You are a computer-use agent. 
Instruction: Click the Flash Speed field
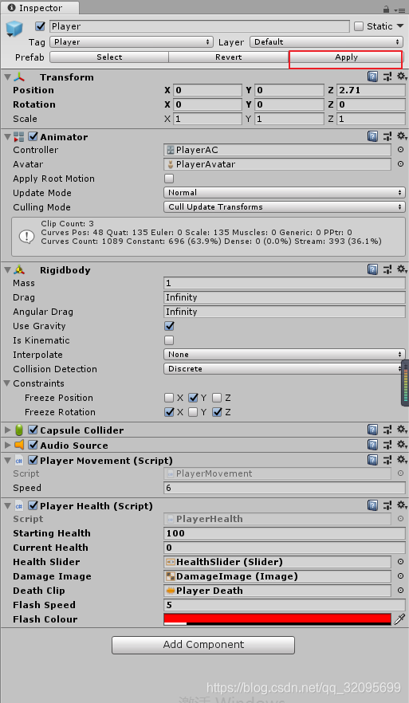point(285,605)
